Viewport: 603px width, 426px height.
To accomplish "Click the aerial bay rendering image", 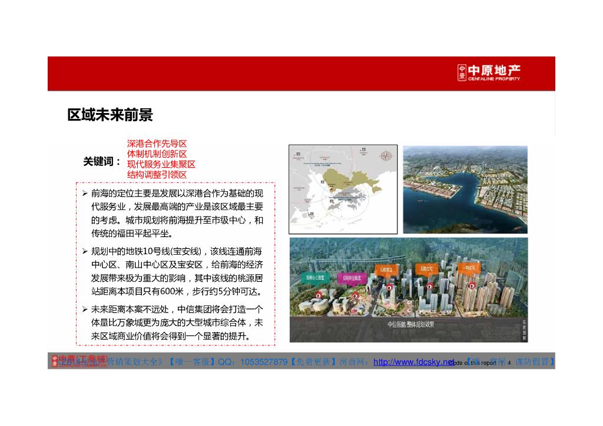I will point(465,189).
